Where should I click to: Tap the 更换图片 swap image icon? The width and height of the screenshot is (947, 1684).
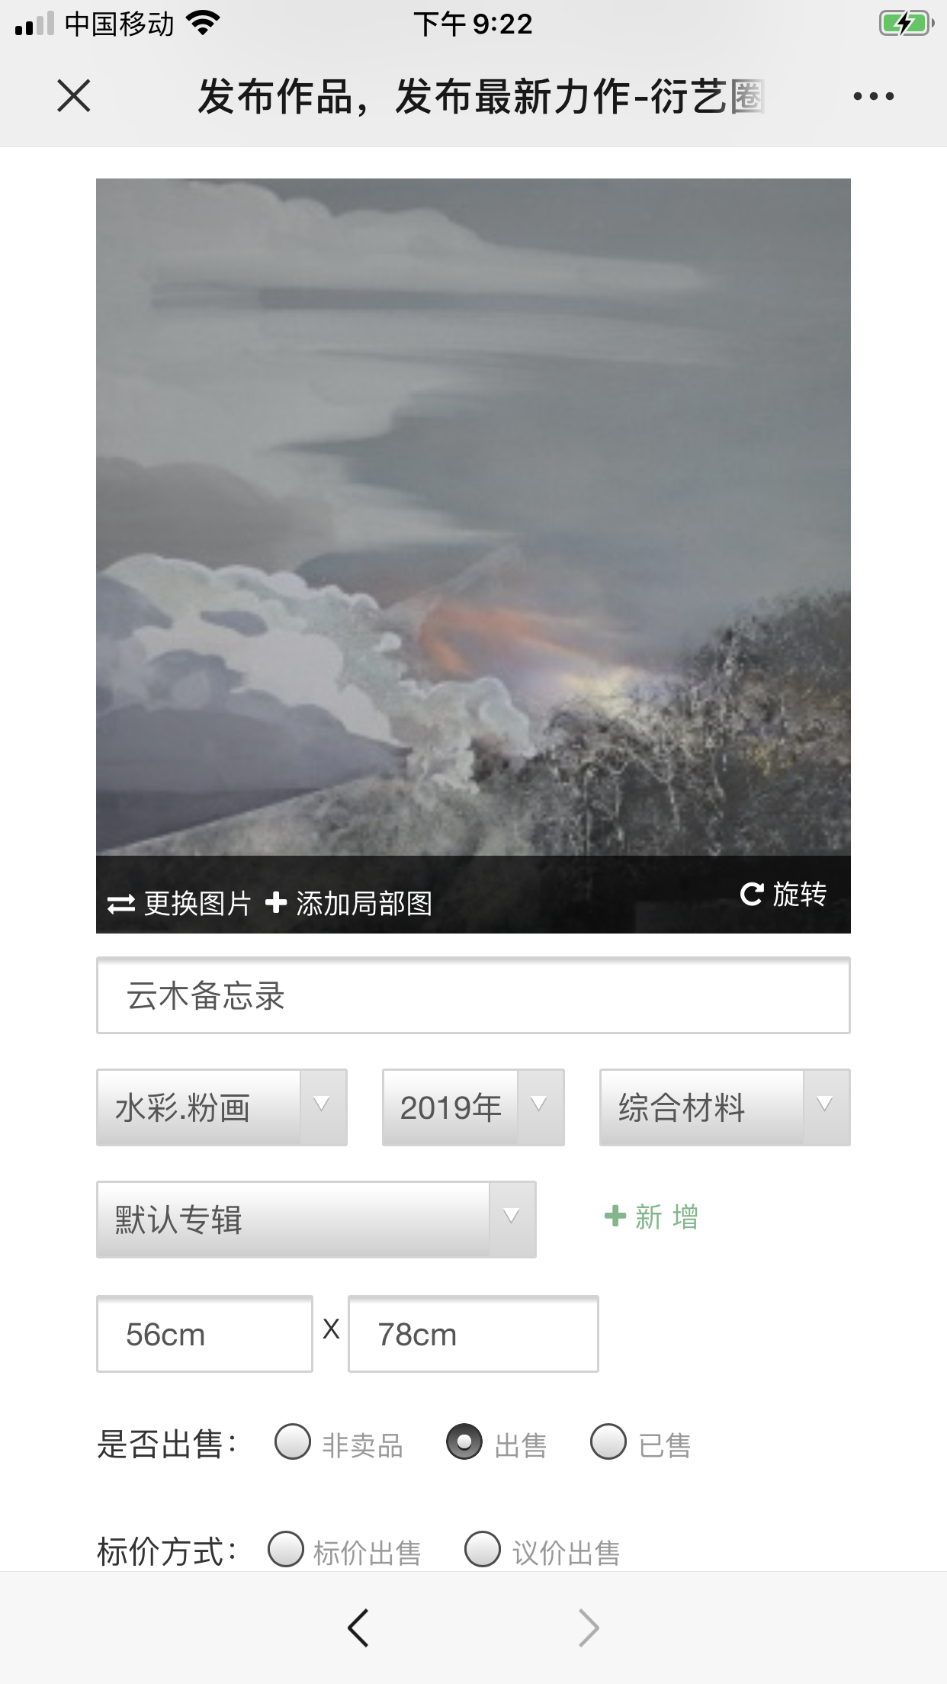[120, 904]
